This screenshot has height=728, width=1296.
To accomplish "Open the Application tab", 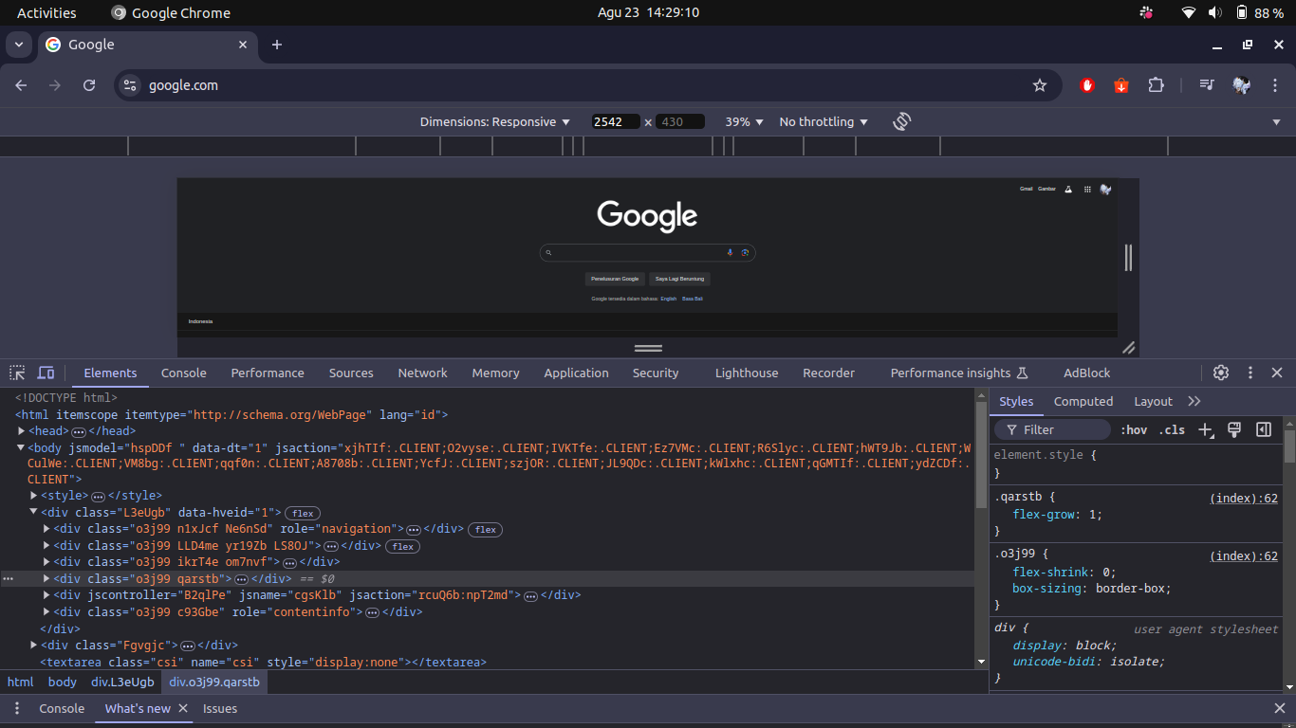I will click(576, 373).
